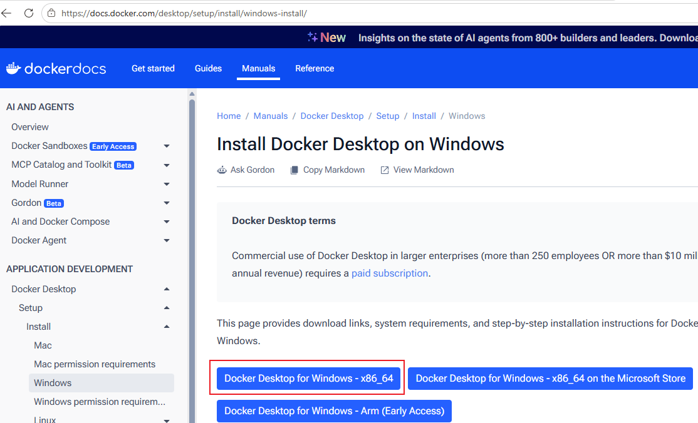Open the Setup sidebar entry
The image size is (698, 423).
pyautogui.click(x=31, y=308)
